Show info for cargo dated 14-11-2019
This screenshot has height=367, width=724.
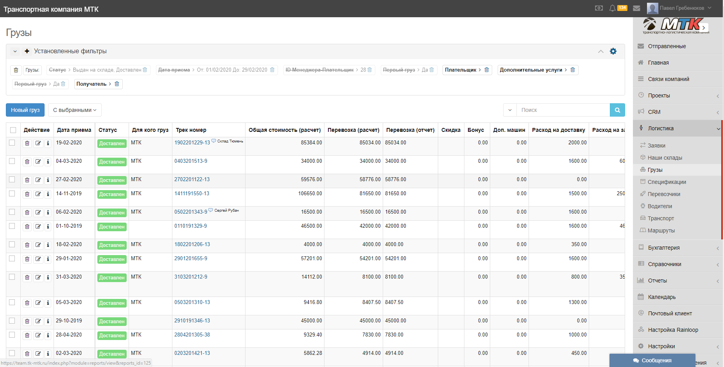48,194
